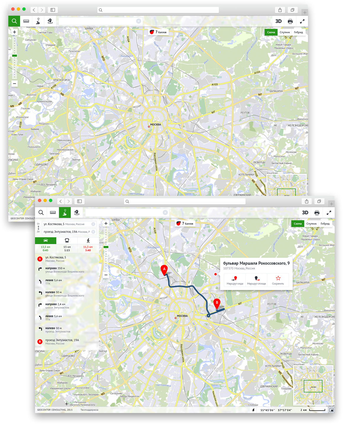Open share icon in front browser window

(x=307, y=201)
